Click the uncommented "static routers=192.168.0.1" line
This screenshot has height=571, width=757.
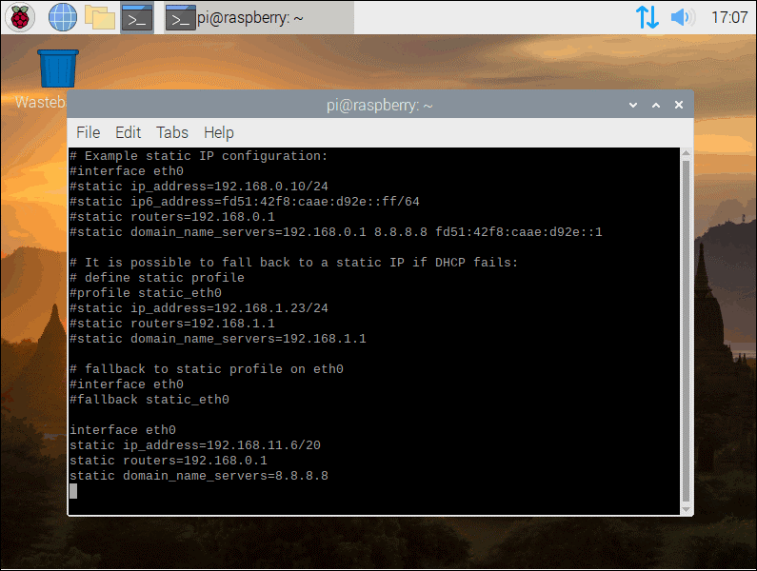[168, 461]
